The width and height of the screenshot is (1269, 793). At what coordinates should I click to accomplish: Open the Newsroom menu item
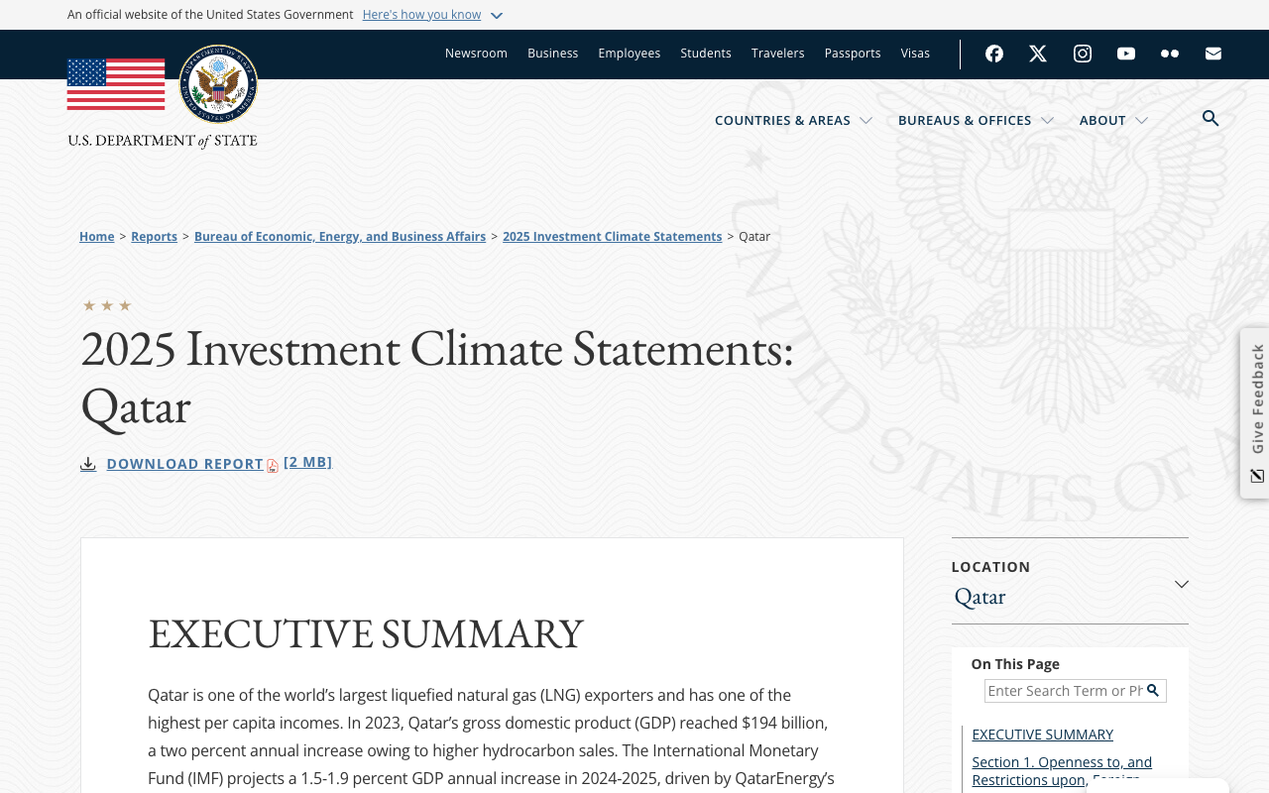point(476,54)
